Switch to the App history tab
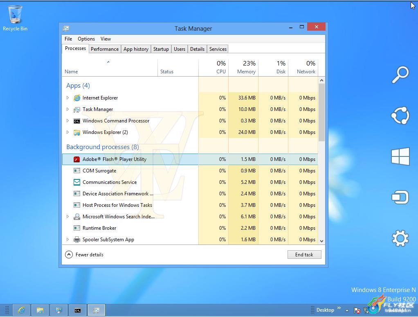418x317 pixels. click(136, 49)
